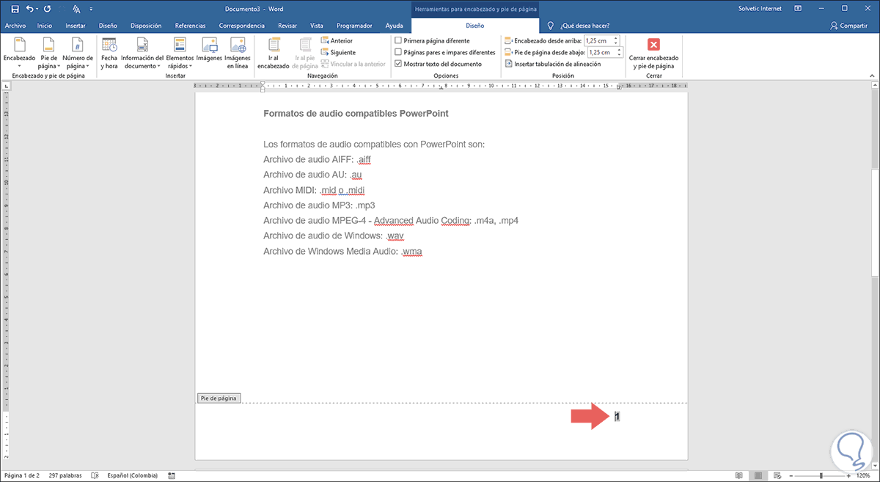880x482 pixels.
Task: Open the Archivo menu tab
Action: (x=15, y=25)
